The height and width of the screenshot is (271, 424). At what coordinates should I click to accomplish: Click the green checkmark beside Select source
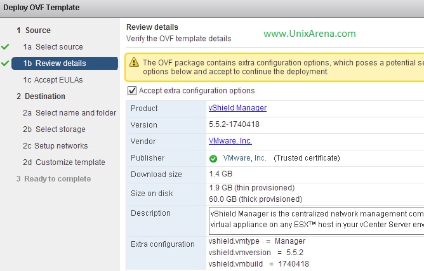[5, 47]
